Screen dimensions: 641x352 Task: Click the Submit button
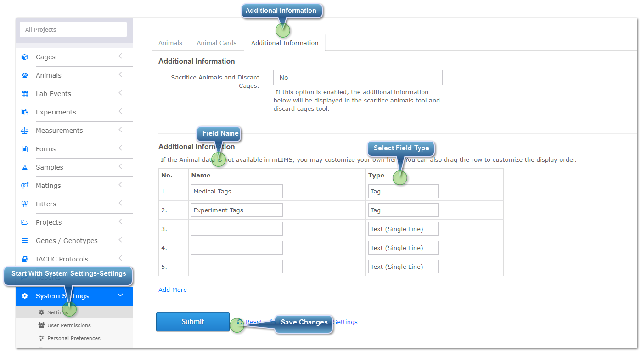(x=193, y=322)
